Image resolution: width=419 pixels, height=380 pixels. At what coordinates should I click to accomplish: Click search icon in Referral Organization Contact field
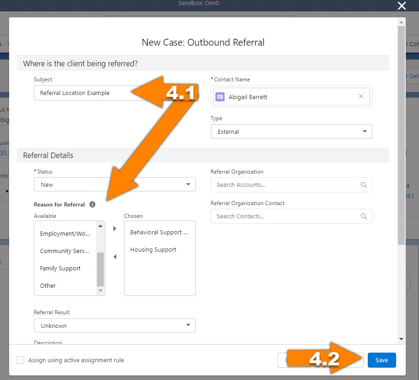tap(364, 216)
